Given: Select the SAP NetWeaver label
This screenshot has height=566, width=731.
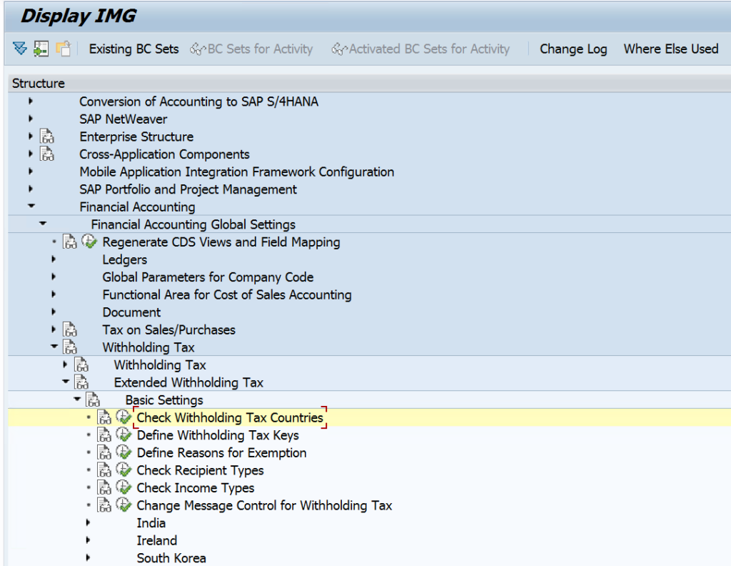Looking at the screenshot, I should (x=123, y=119).
